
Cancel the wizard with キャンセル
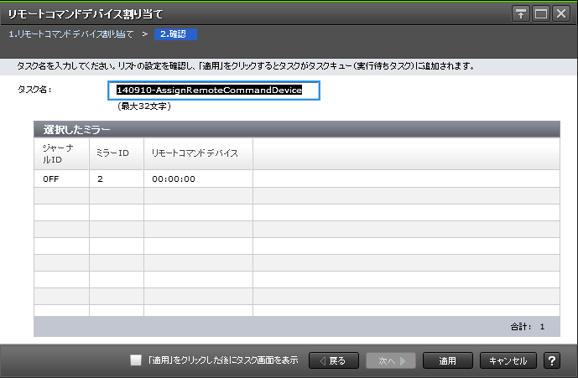pyautogui.click(x=508, y=360)
